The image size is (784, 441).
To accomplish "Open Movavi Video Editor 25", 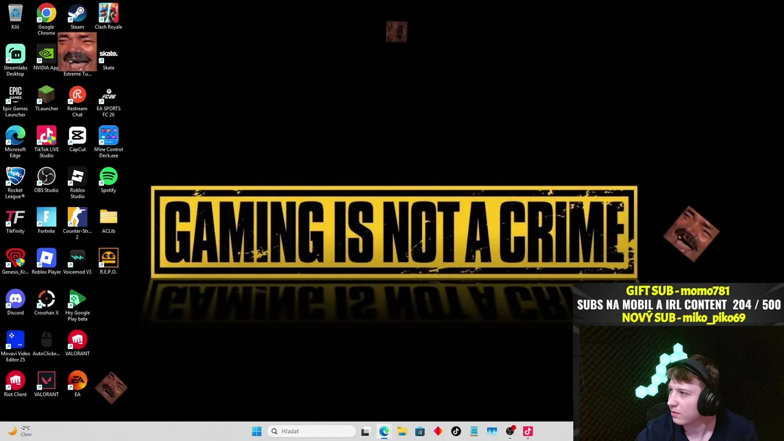I will [x=15, y=347].
